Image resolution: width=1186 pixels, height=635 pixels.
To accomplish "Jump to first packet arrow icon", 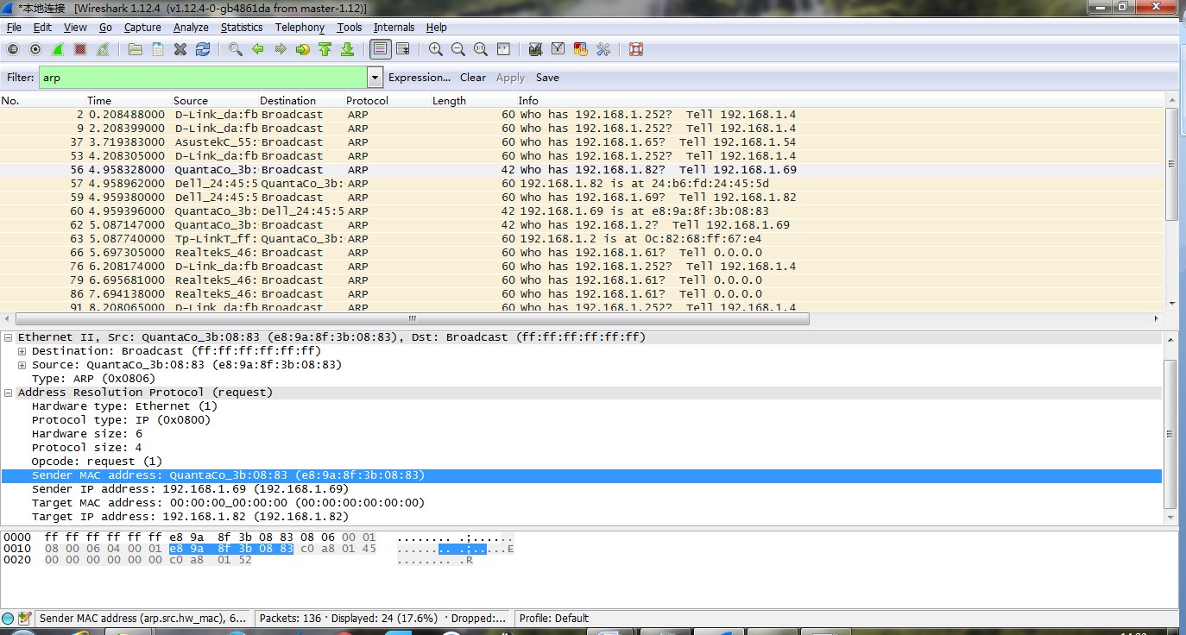I will coord(325,49).
